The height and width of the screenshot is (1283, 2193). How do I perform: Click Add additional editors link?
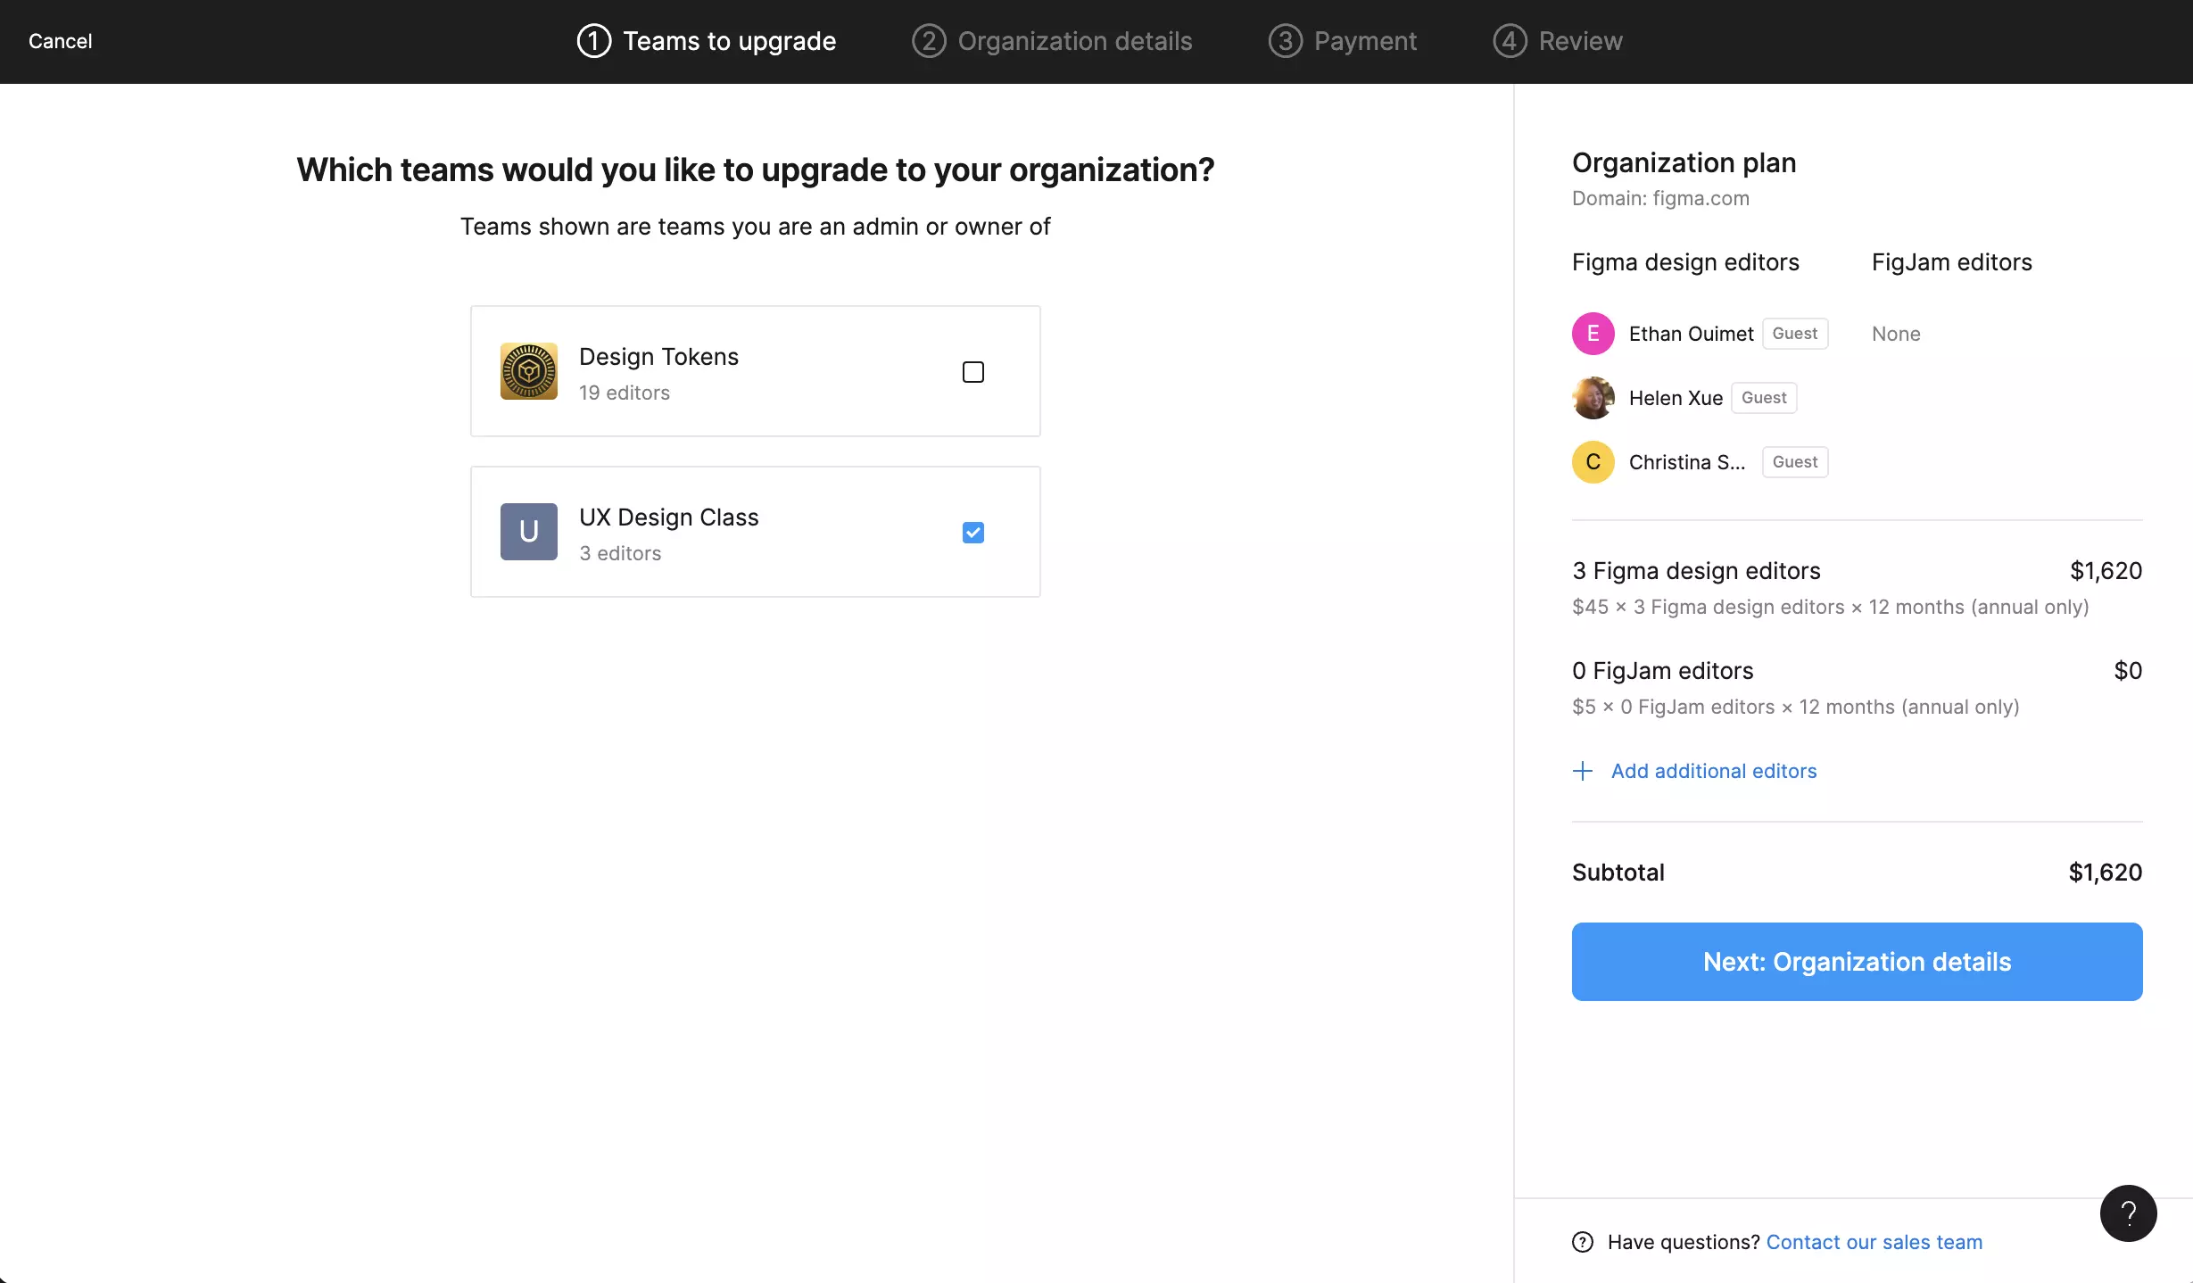(1714, 771)
